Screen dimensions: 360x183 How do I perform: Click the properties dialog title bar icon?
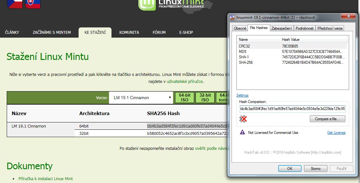[232, 18]
